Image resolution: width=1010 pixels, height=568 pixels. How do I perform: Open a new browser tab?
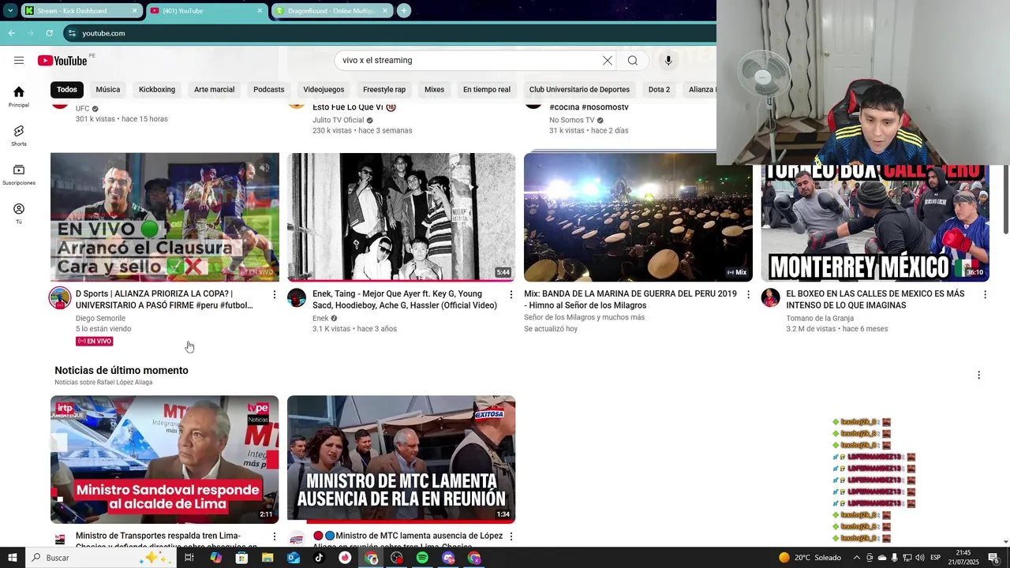click(x=404, y=10)
